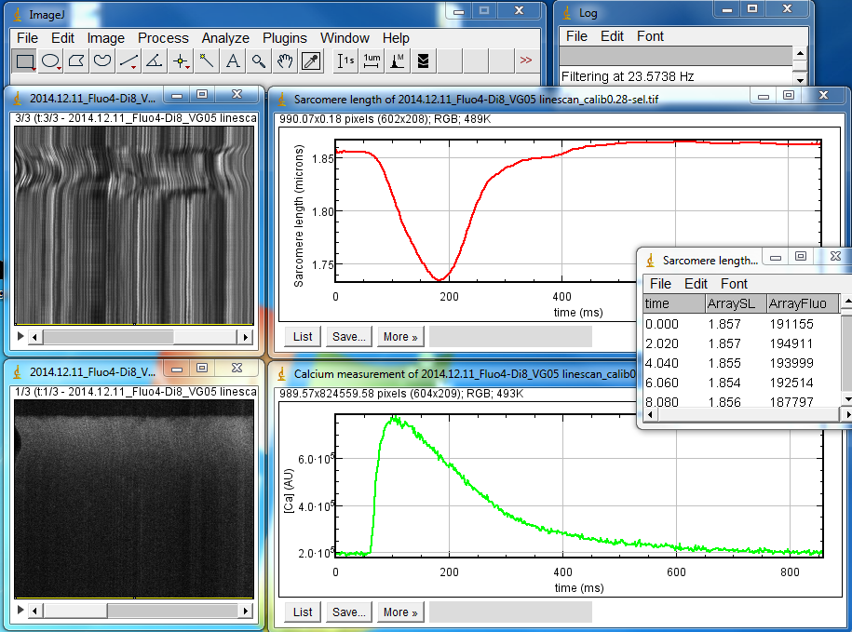852x632 pixels.
Task: Activate the Angle tool
Action: (x=156, y=61)
